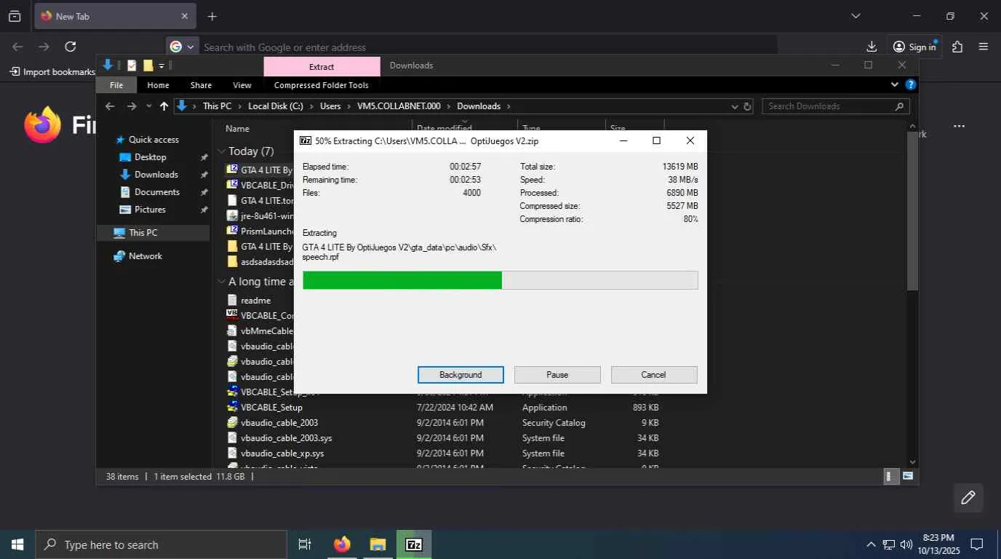Open the Google search engine dropdown
This screenshot has height=559, width=1001.
tap(183, 47)
